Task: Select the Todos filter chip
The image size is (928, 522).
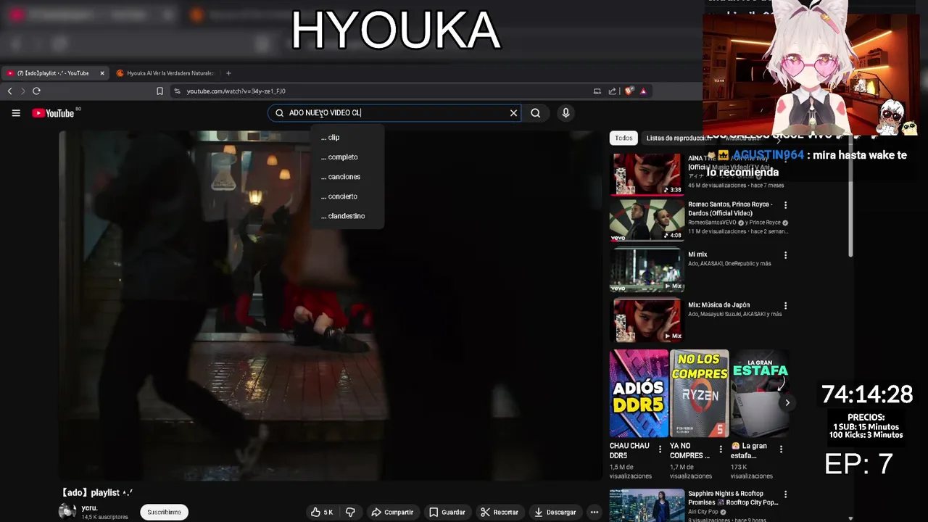Action: coord(623,138)
